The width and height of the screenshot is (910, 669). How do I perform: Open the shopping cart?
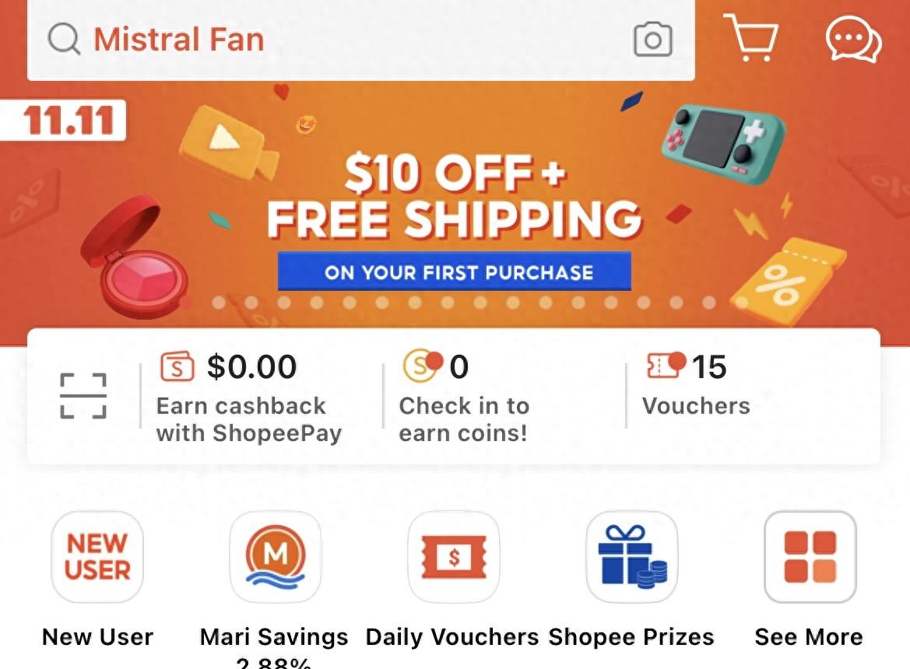tap(751, 37)
